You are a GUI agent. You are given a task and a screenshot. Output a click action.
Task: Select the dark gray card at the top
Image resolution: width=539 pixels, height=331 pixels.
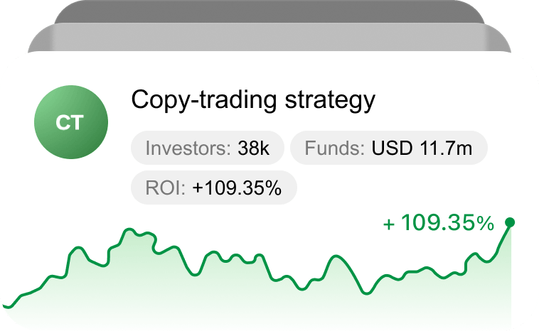(x=270, y=11)
